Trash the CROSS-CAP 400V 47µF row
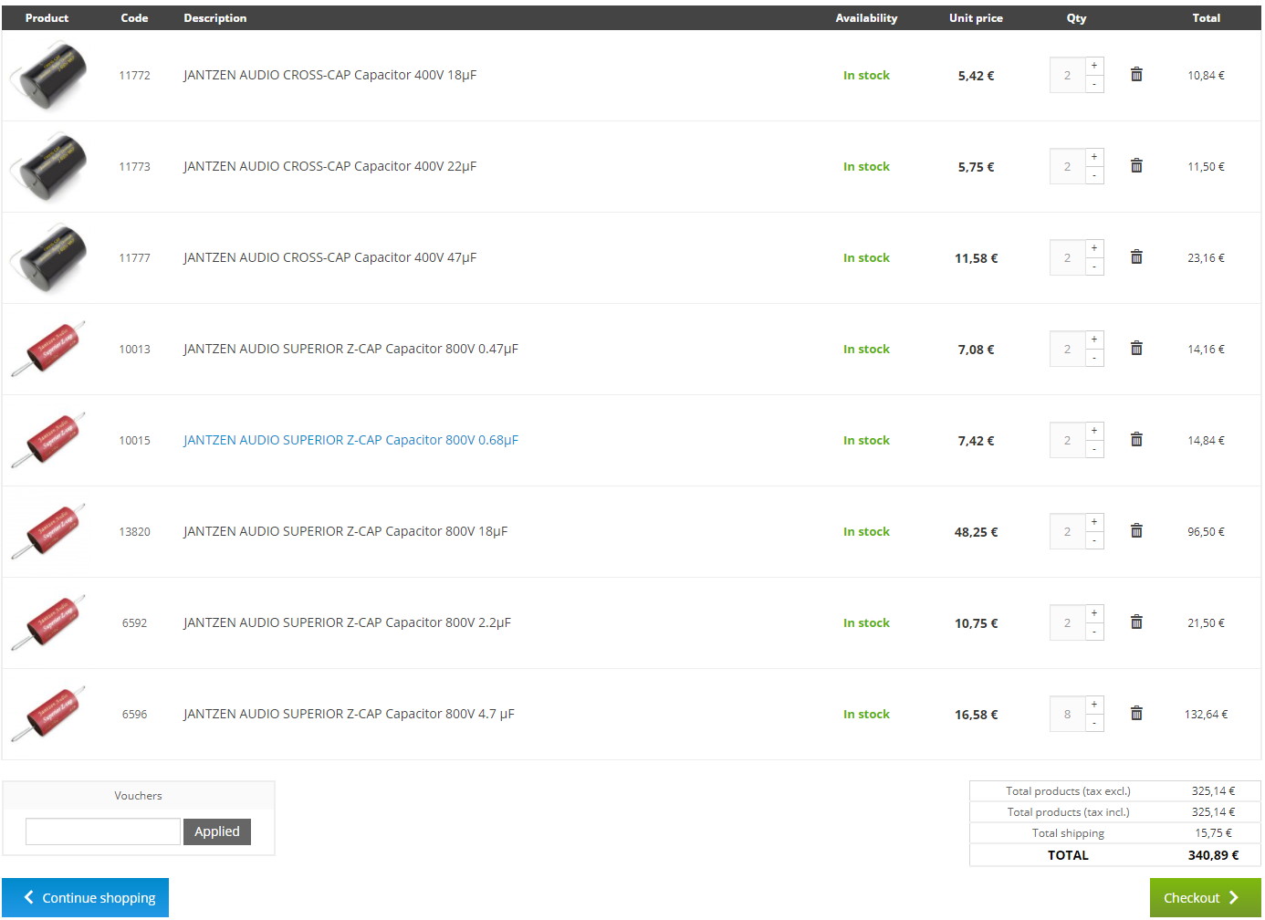 tap(1136, 257)
